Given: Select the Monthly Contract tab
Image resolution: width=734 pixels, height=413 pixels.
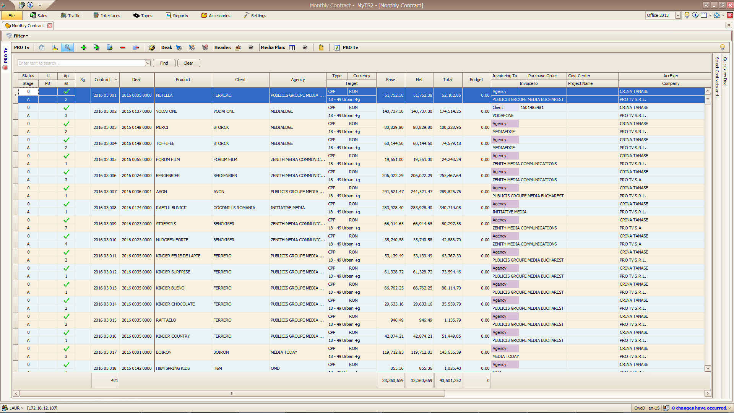Looking at the screenshot, I should (x=28, y=26).
